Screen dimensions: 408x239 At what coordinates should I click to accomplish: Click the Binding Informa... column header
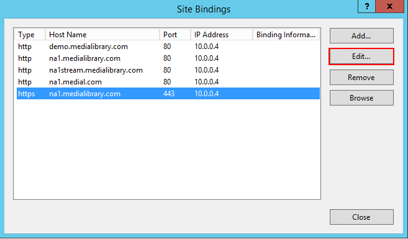[286, 35]
